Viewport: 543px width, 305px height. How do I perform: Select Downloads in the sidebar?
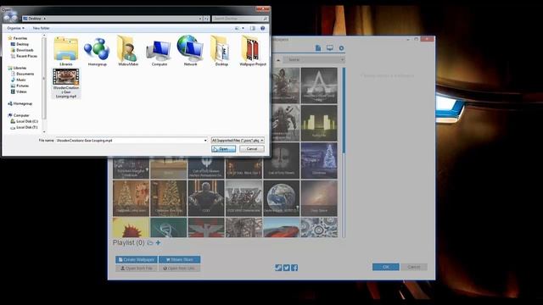[x=25, y=50]
